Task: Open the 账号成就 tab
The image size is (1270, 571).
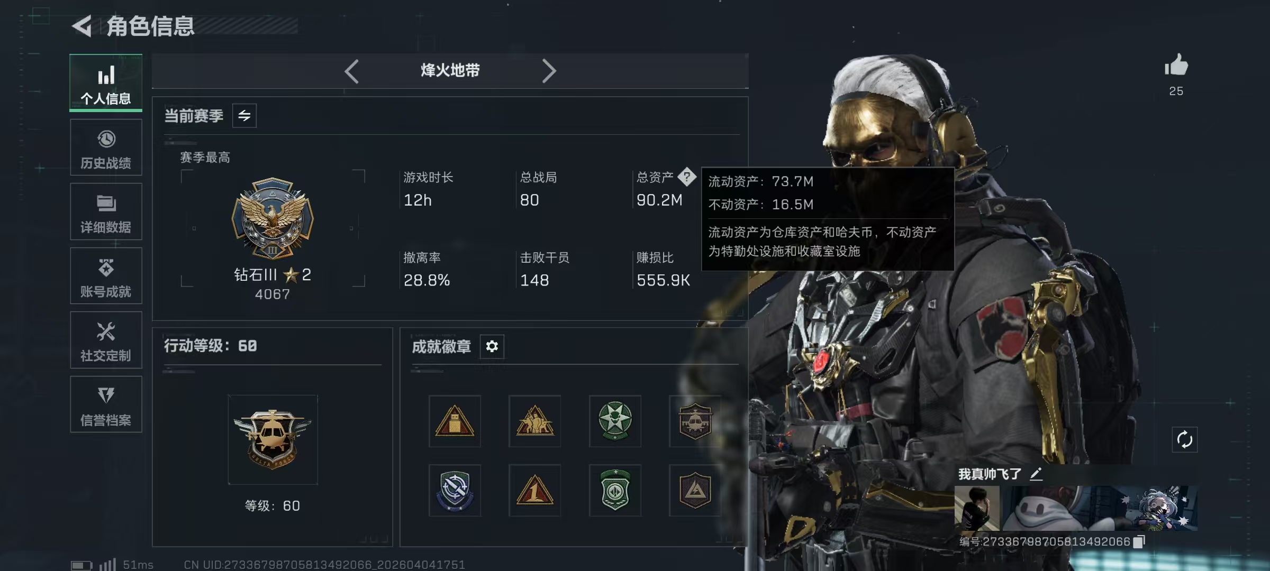Action: [x=106, y=276]
